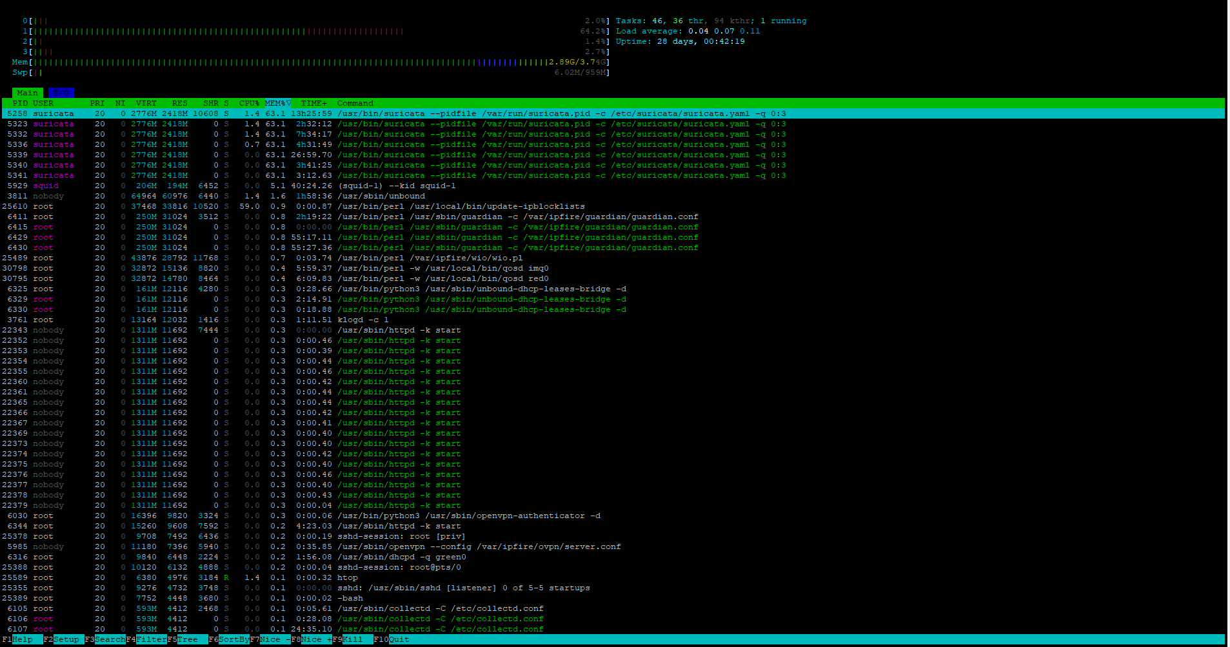
Task: Click F8 Nice + to raise niceness
Action: click(312, 639)
